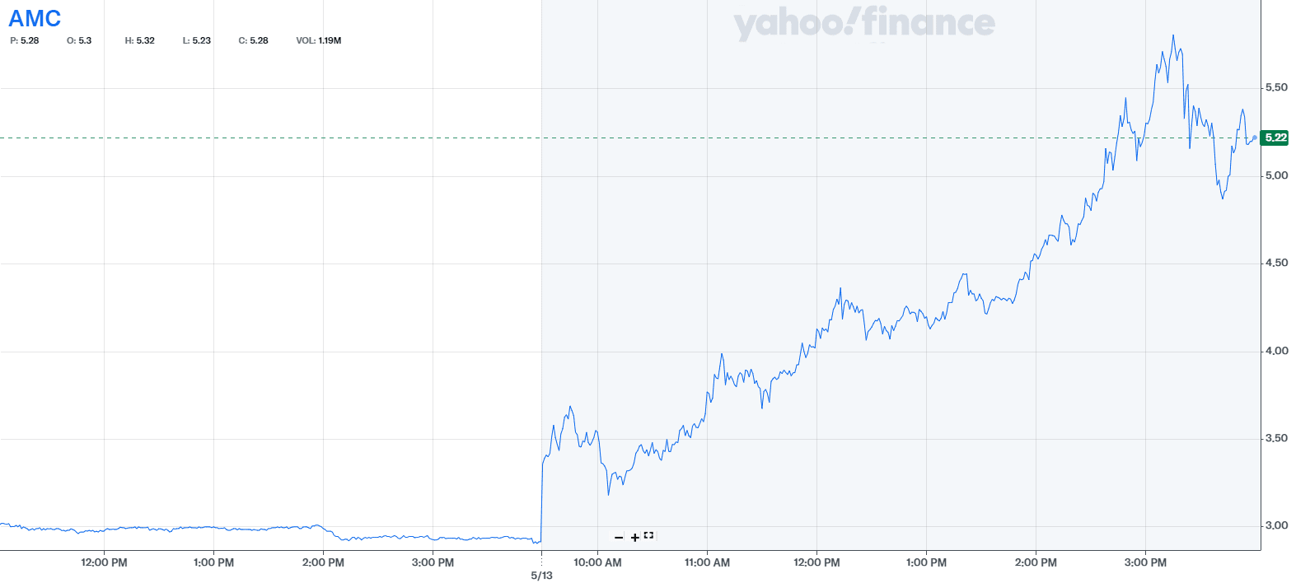Click the rightmost 3:00 PM axis label
The image size is (1310, 583).
tap(1145, 562)
